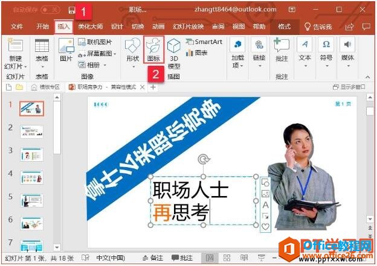The width and height of the screenshot is (377, 266).
Task: Click the 告诉我 lightbulb search
Action: point(318,27)
